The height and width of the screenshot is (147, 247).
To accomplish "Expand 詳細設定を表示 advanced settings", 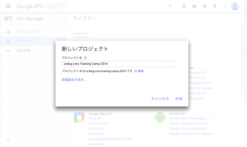I will pyautogui.click(x=74, y=80).
